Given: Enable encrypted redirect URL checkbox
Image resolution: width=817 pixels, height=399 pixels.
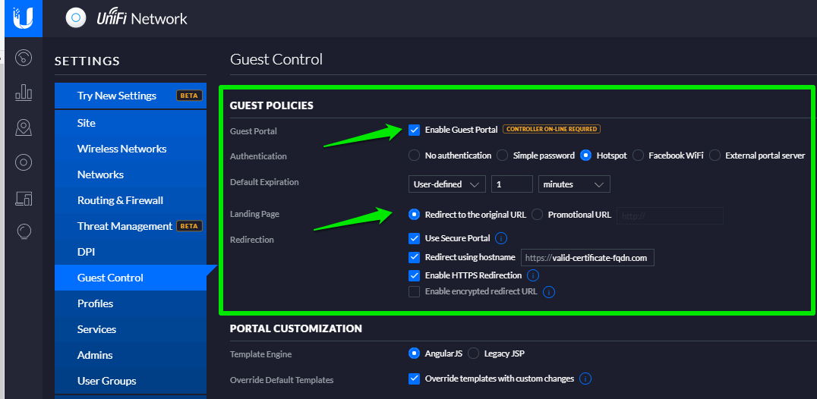Looking at the screenshot, I should coord(414,291).
